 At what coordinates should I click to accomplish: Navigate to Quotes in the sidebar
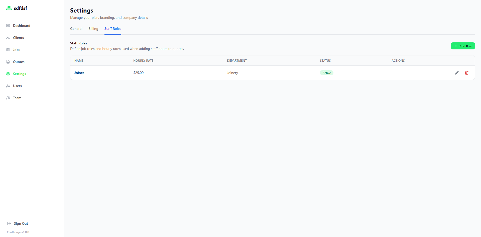click(x=19, y=62)
